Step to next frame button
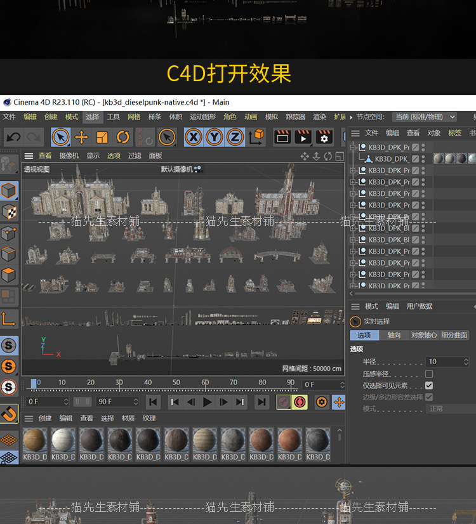Screen dimensions: 476x524 [223, 402]
